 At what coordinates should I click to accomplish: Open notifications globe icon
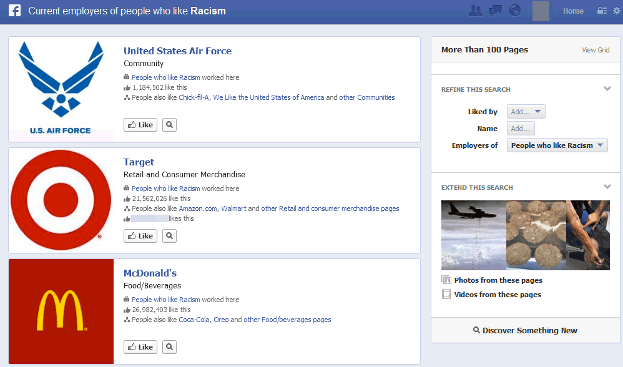tap(514, 11)
